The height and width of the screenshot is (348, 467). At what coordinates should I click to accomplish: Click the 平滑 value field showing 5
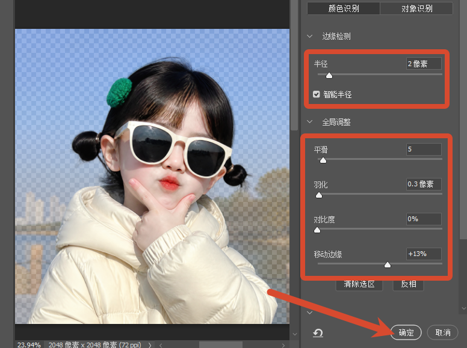point(424,149)
